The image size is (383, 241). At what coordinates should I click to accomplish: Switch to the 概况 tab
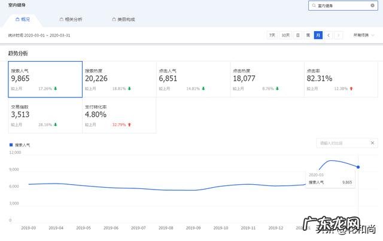[23, 19]
